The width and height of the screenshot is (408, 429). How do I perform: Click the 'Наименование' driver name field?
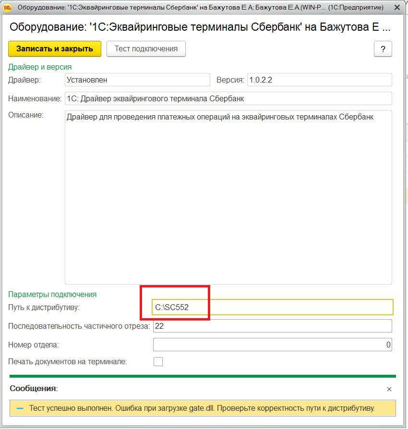tap(228, 98)
